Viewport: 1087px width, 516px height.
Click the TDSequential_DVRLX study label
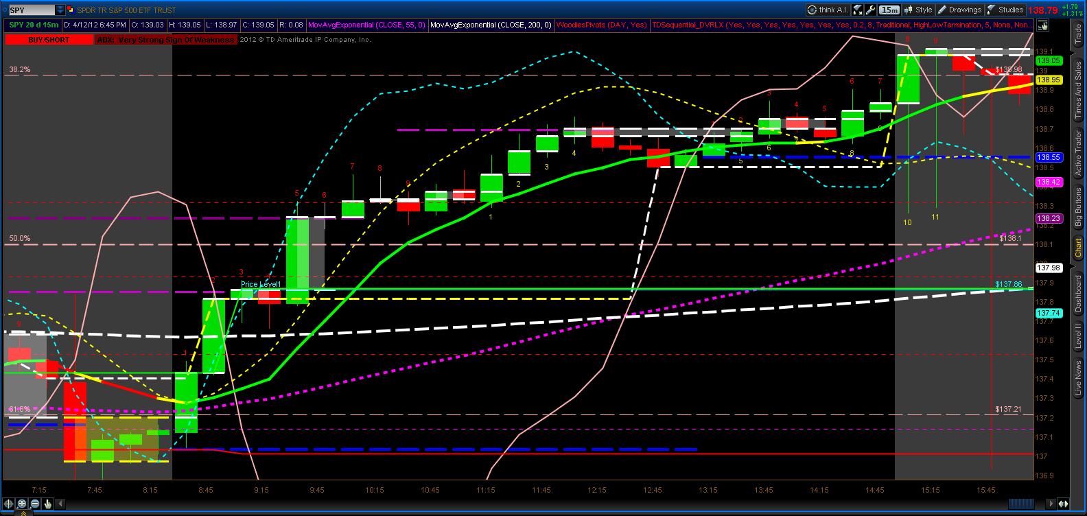pos(841,25)
